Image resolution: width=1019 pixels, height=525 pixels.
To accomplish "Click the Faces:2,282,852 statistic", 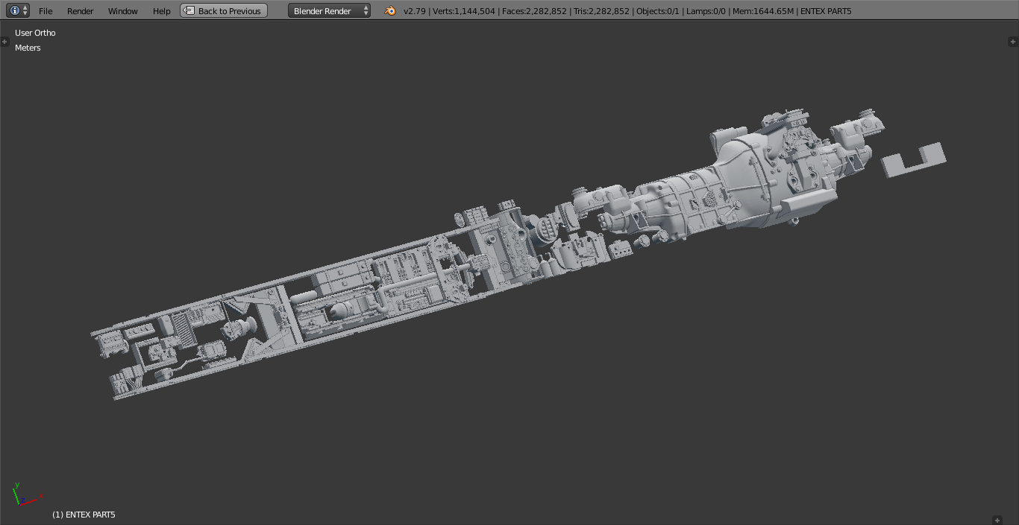I will click(x=535, y=11).
